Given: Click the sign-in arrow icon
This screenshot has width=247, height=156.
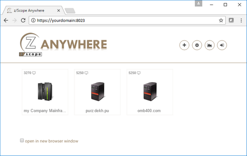Looking at the screenshot, I should pos(222,45).
